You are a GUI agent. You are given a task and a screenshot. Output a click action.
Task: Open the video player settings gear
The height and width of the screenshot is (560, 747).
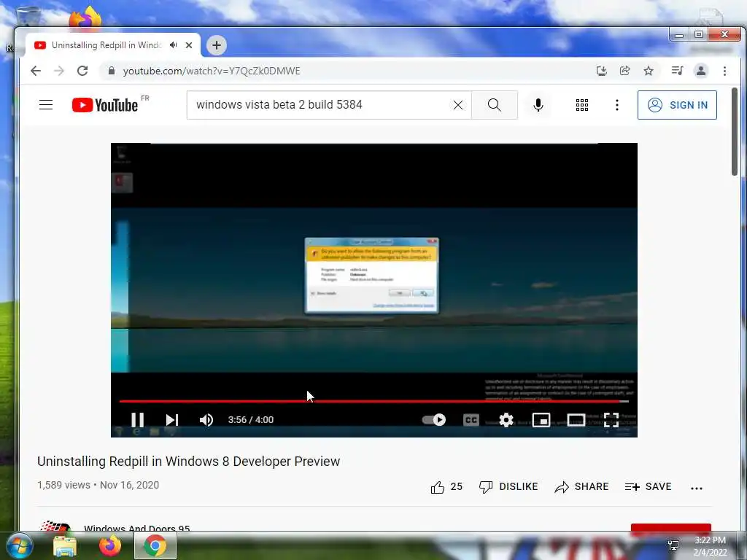[506, 419]
